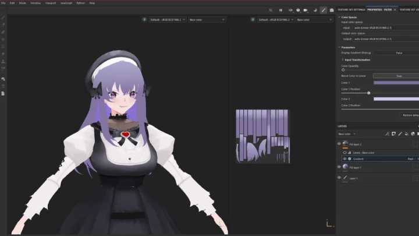This screenshot has width=419, height=236.
Task: Switch to painting mode brush icon
Action: 324,10
